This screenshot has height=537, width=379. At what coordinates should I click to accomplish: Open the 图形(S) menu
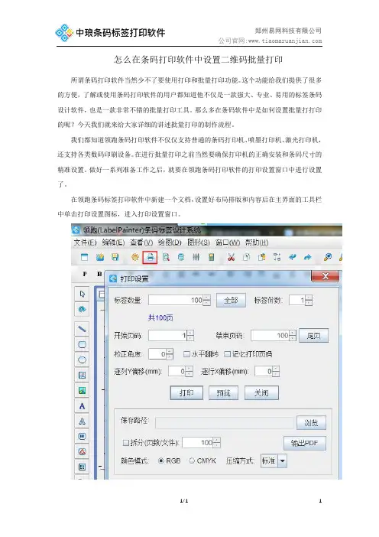[x=199, y=242]
